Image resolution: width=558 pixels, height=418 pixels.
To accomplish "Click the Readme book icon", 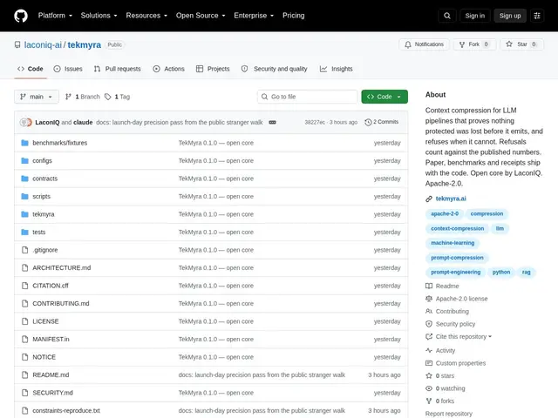I will [429, 287].
